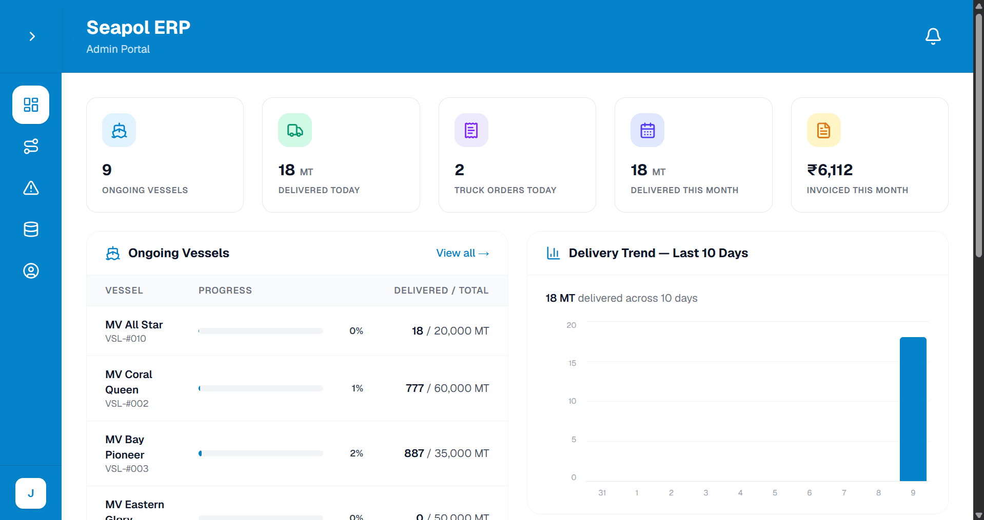Click the VSL-#002 vessel code

coord(127,404)
